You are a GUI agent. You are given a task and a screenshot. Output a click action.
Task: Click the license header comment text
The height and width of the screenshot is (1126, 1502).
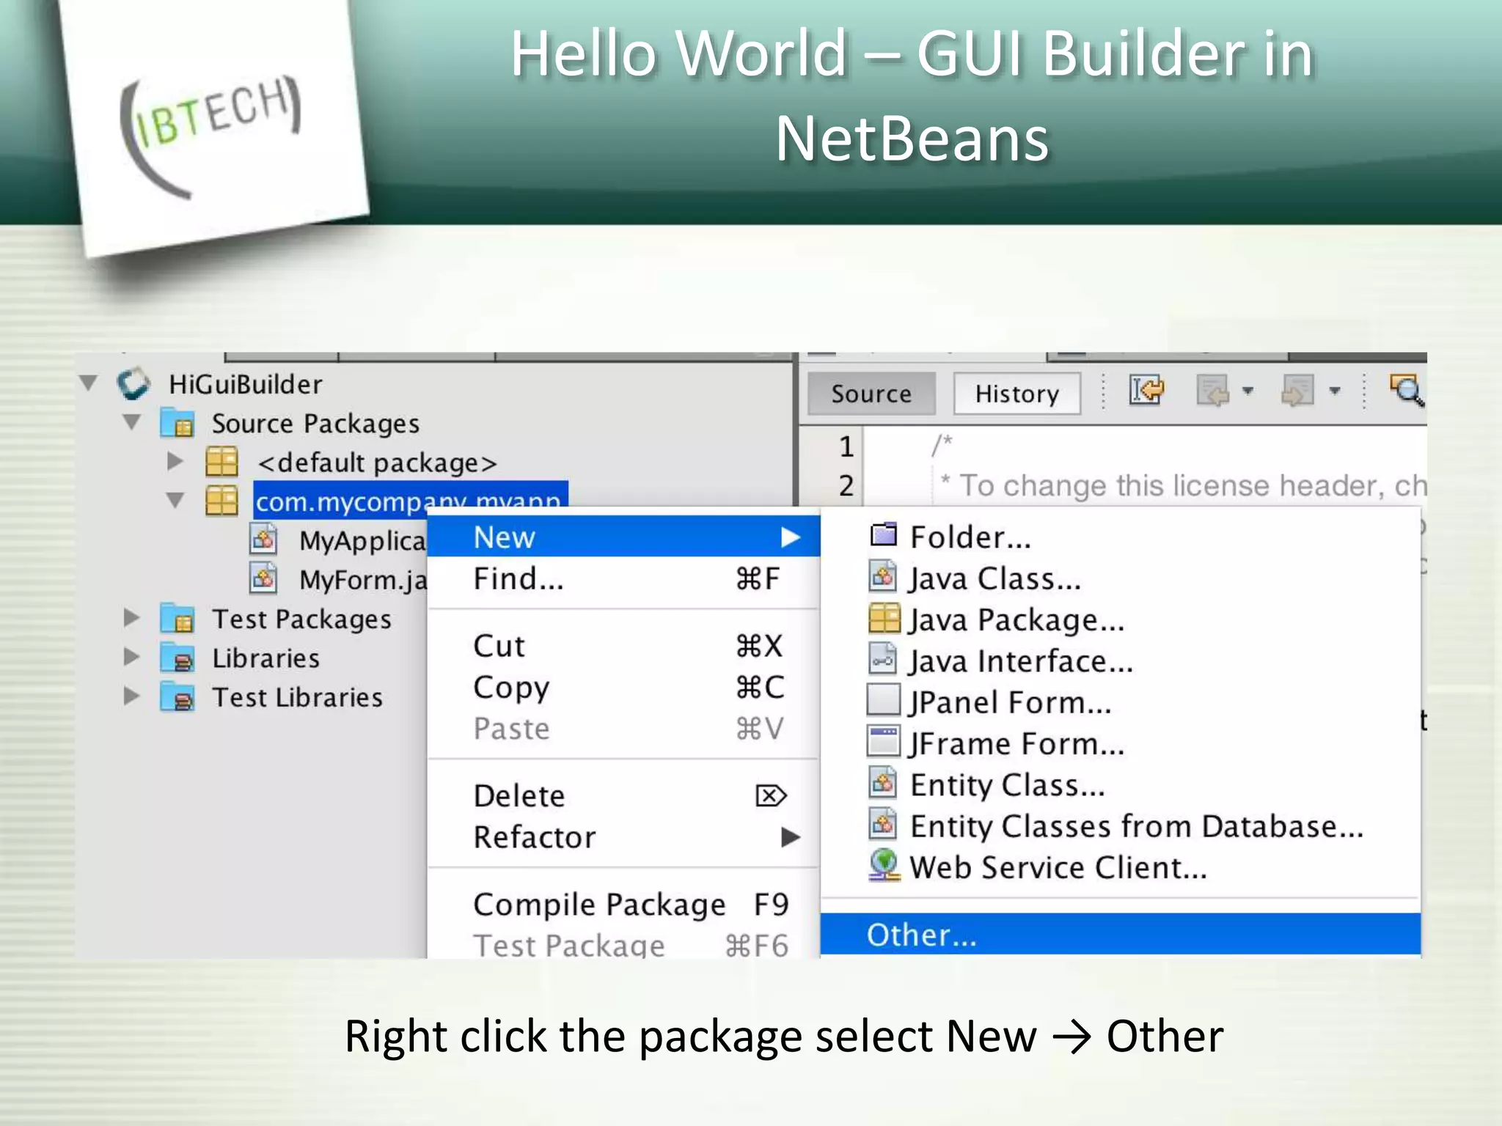[x=1184, y=485]
